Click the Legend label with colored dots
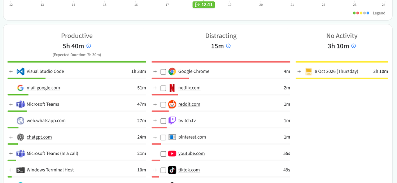Screen dimensions: 397x183 (x=369, y=13)
